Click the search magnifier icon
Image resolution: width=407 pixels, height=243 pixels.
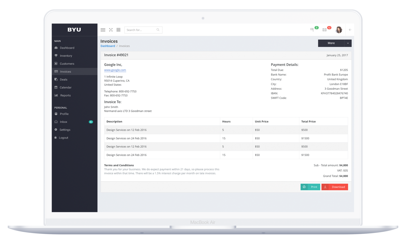158,30
